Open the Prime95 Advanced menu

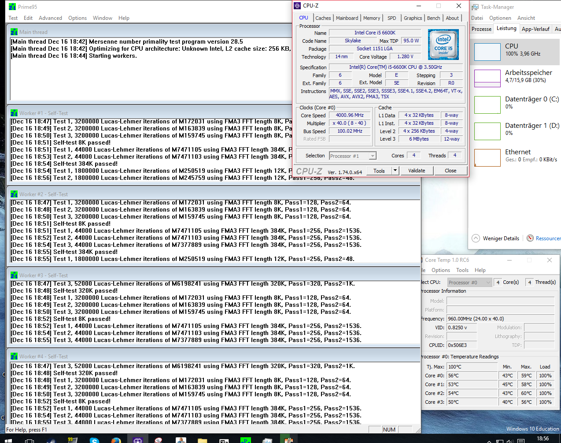(50, 18)
